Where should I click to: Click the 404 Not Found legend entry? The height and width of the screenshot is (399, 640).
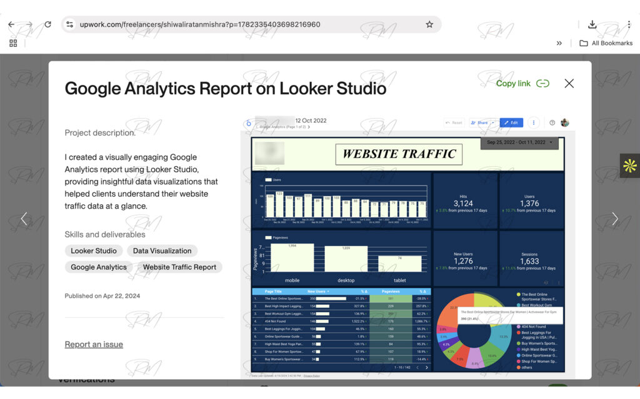(531, 327)
